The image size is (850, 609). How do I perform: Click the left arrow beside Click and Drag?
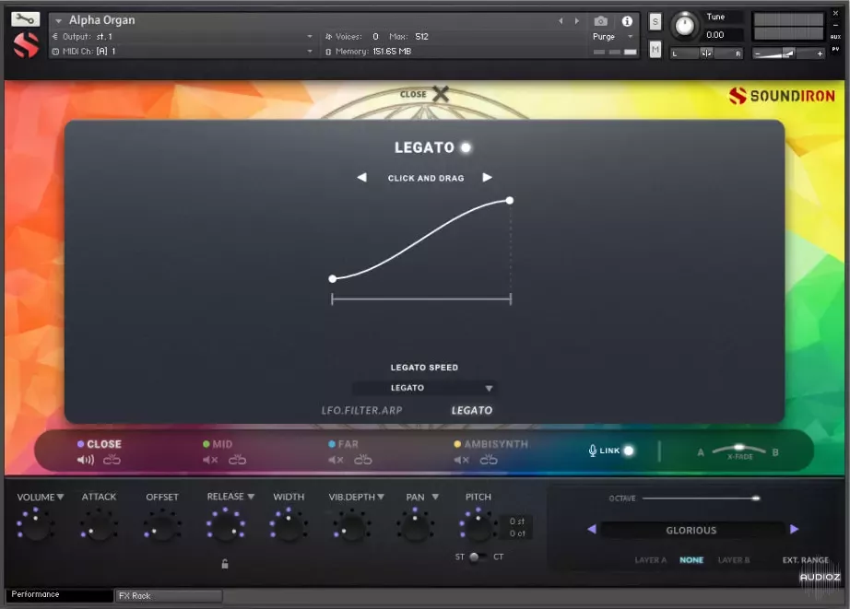pos(361,177)
